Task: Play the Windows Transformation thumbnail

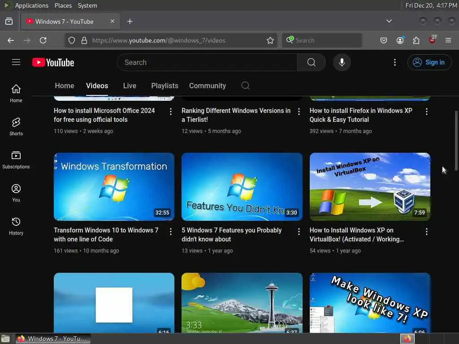Action: 114,187
